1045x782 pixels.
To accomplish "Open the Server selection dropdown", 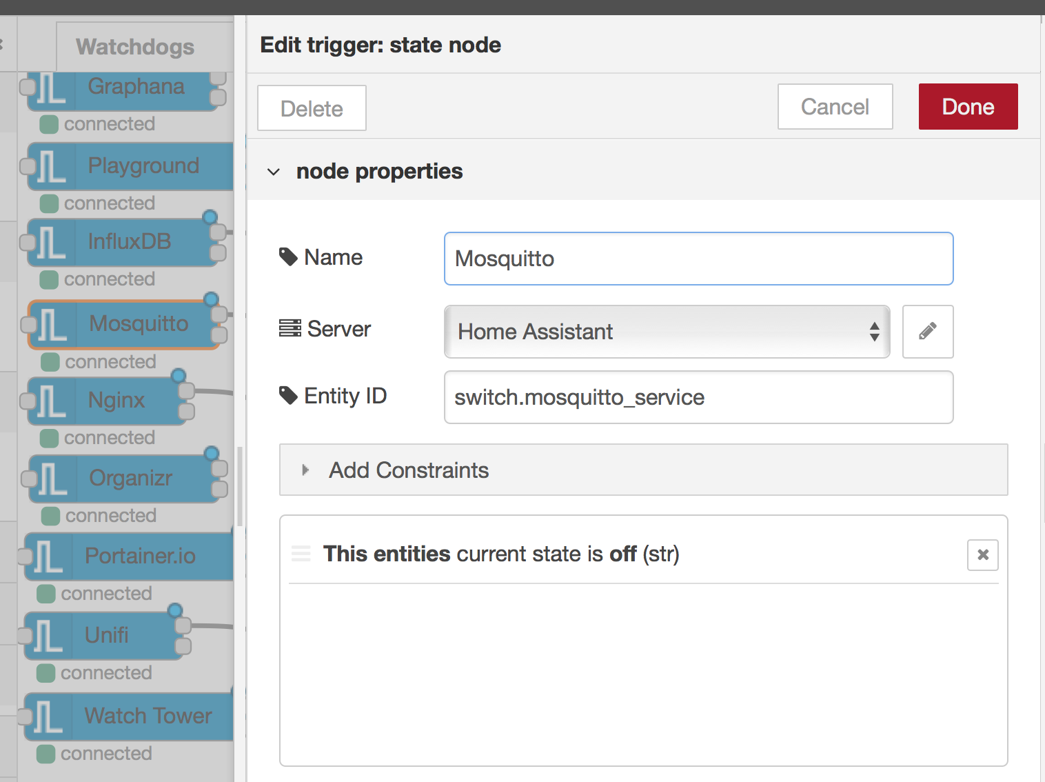I will [x=666, y=332].
